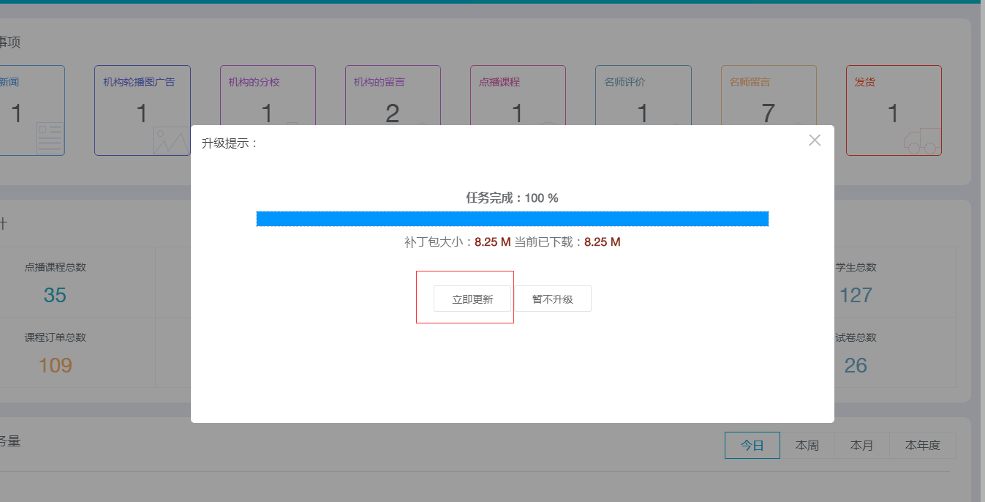
Task: Click the truck icon in 发货 card
Action: tap(921, 141)
